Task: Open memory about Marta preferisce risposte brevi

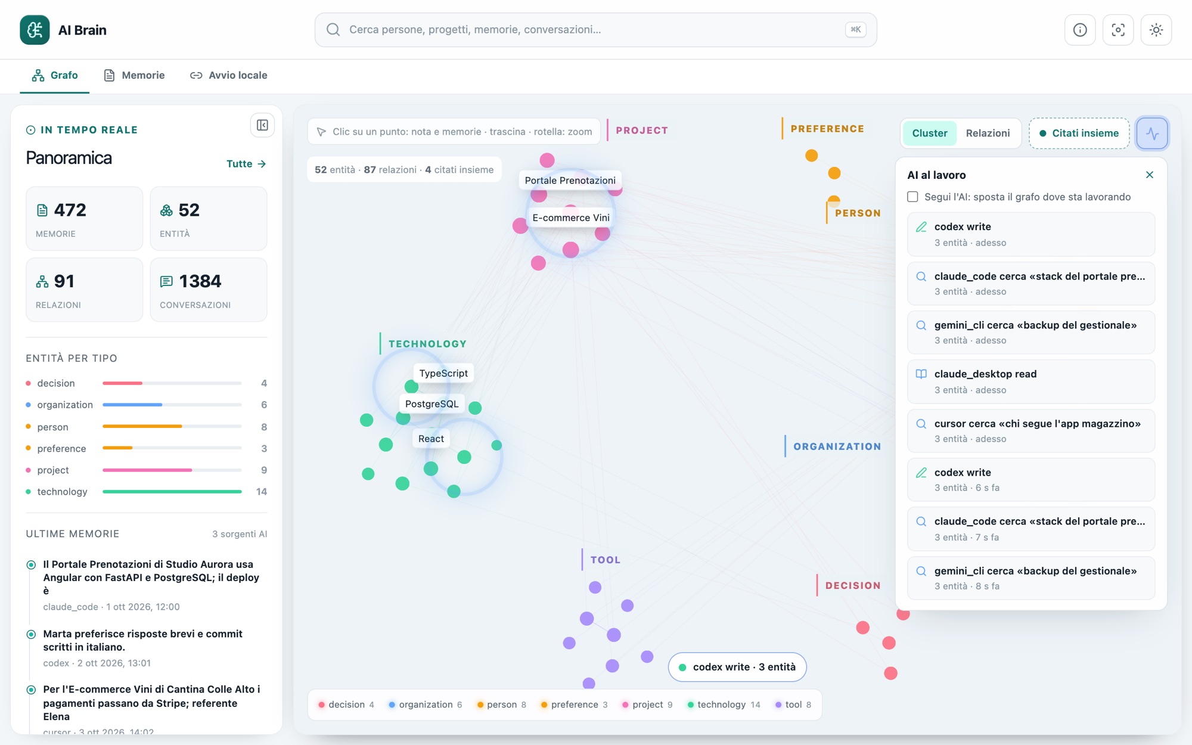Action: point(147,648)
